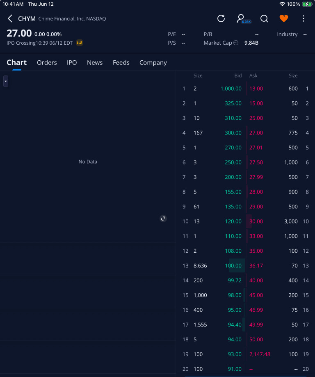The width and height of the screenshot is (315, 377).
Task: Select ask price 40.00
Action: click(256, 280)
